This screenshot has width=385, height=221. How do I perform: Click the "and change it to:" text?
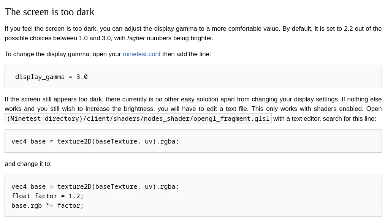coord(28,164)
